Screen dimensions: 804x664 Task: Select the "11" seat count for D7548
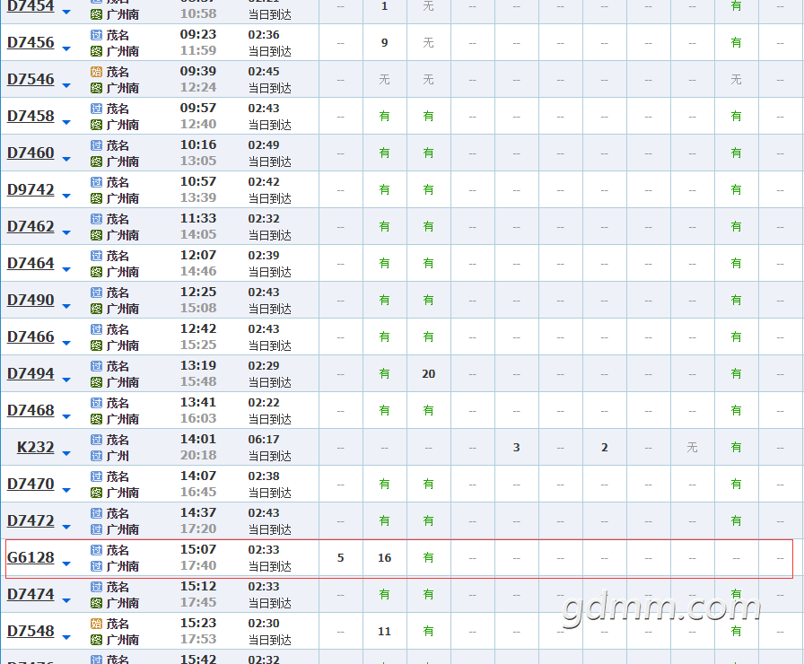[385, 632]
